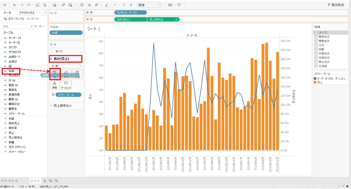Click the Detail (詳細) mark card
This screenshot has height=189, width=351.
pyautogui.click(x=55, y=85)
